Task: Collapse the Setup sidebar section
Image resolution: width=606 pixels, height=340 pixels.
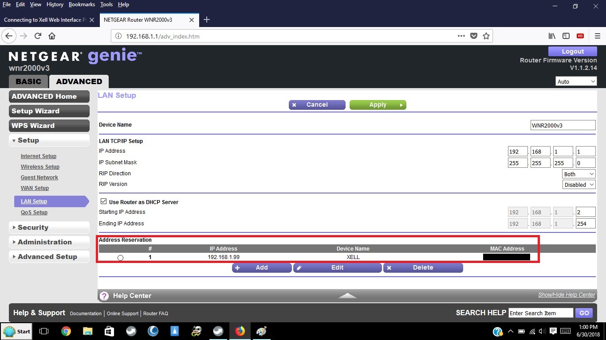Action: (x=49, y=140)
